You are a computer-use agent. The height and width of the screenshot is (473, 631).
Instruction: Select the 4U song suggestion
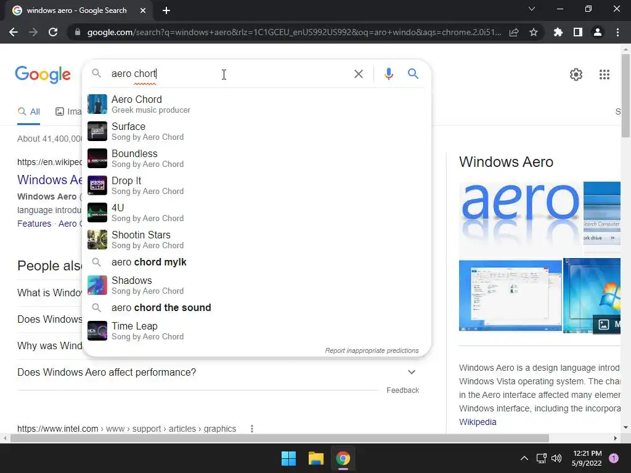point(257,212)
